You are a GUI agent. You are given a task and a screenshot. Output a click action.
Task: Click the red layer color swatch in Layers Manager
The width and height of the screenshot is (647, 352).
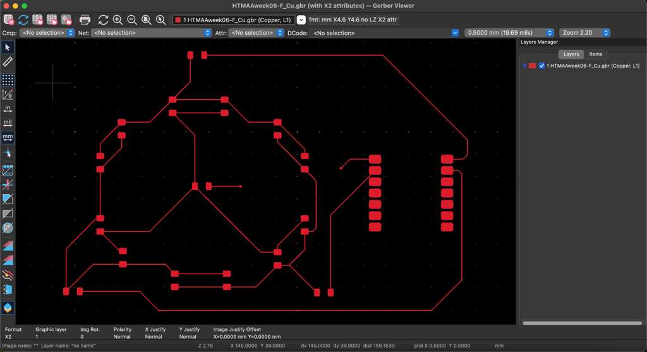pos(532,66)
